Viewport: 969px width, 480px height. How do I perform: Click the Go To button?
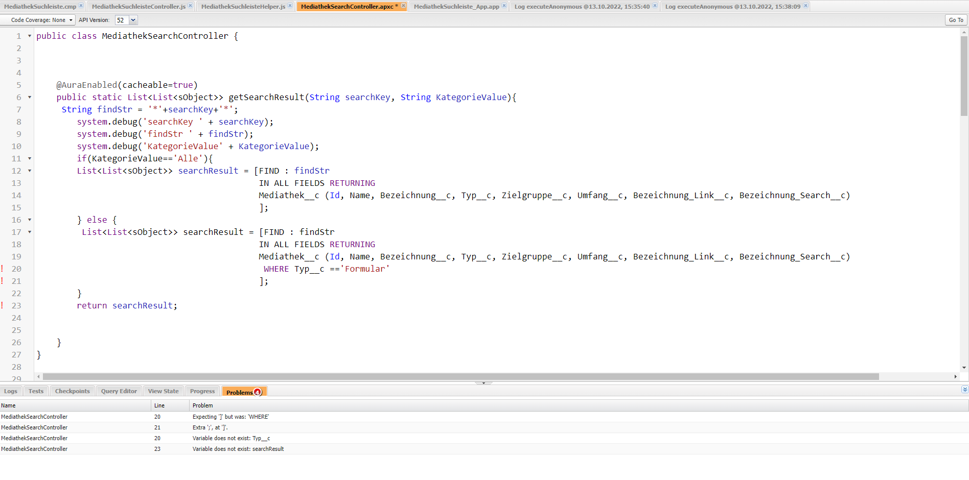(956, 20)
